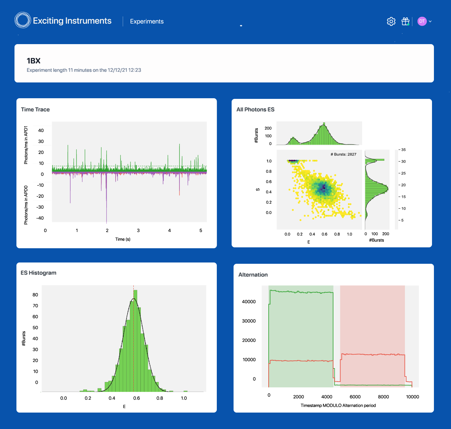The height and width of the screenshot is (429, 451).
Task: Click the red dashed line in ES Histogram
Action: coord(134,338)
